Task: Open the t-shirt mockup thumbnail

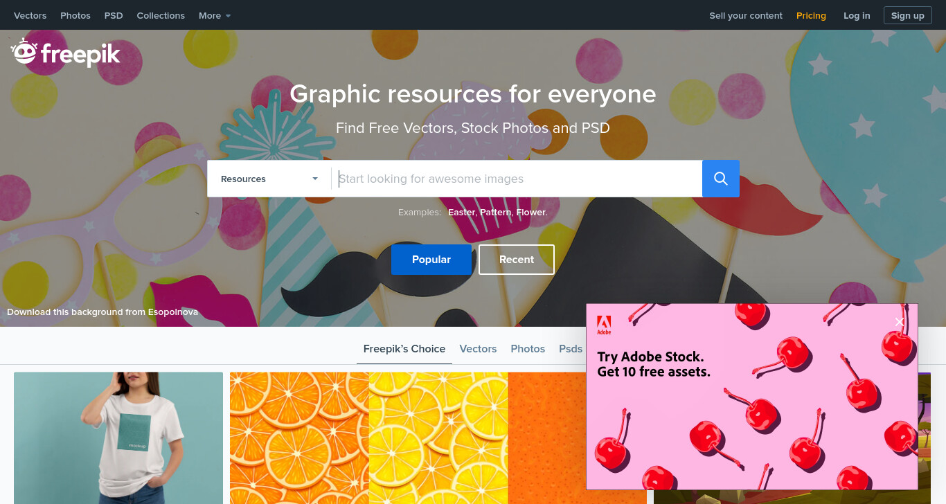Action: [x=118, y=438]
